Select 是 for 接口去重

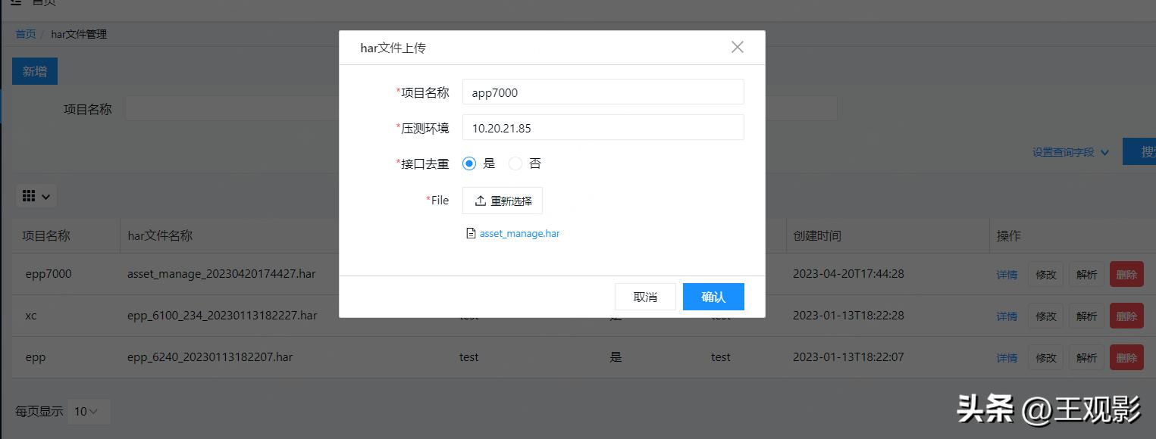click(x=468, y=163)
